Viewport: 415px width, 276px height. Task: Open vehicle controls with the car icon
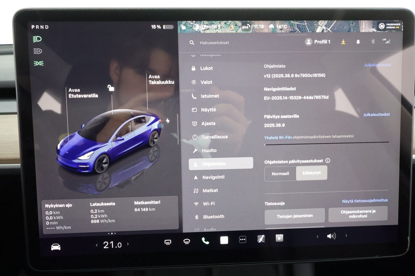pyautogui.click(x=56, y=246)
